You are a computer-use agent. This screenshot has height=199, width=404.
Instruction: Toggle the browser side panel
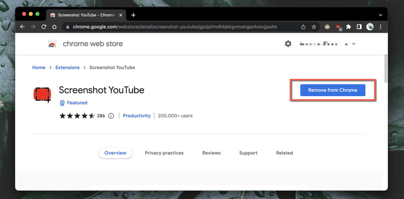tap(359, 27)
